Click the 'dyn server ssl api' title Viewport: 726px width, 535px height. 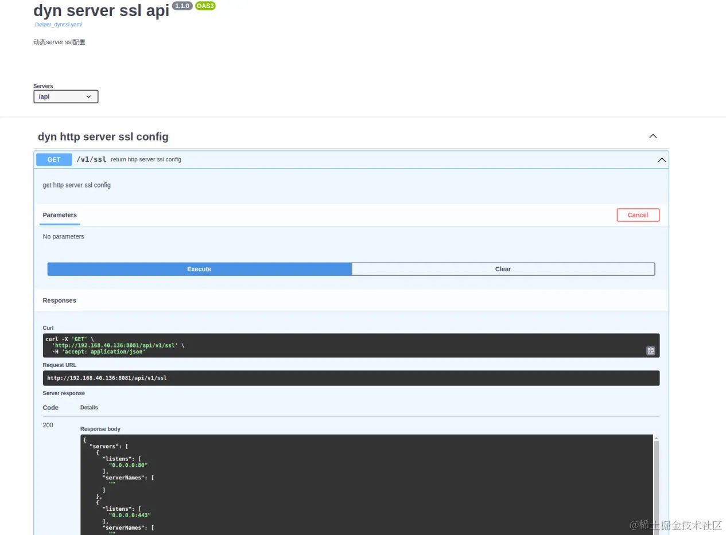[102, 10]
